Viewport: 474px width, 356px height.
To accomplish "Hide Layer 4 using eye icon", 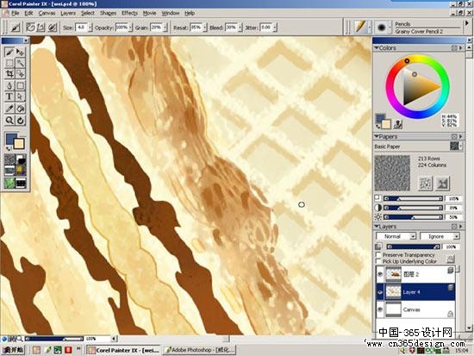I will coord(380,292).
